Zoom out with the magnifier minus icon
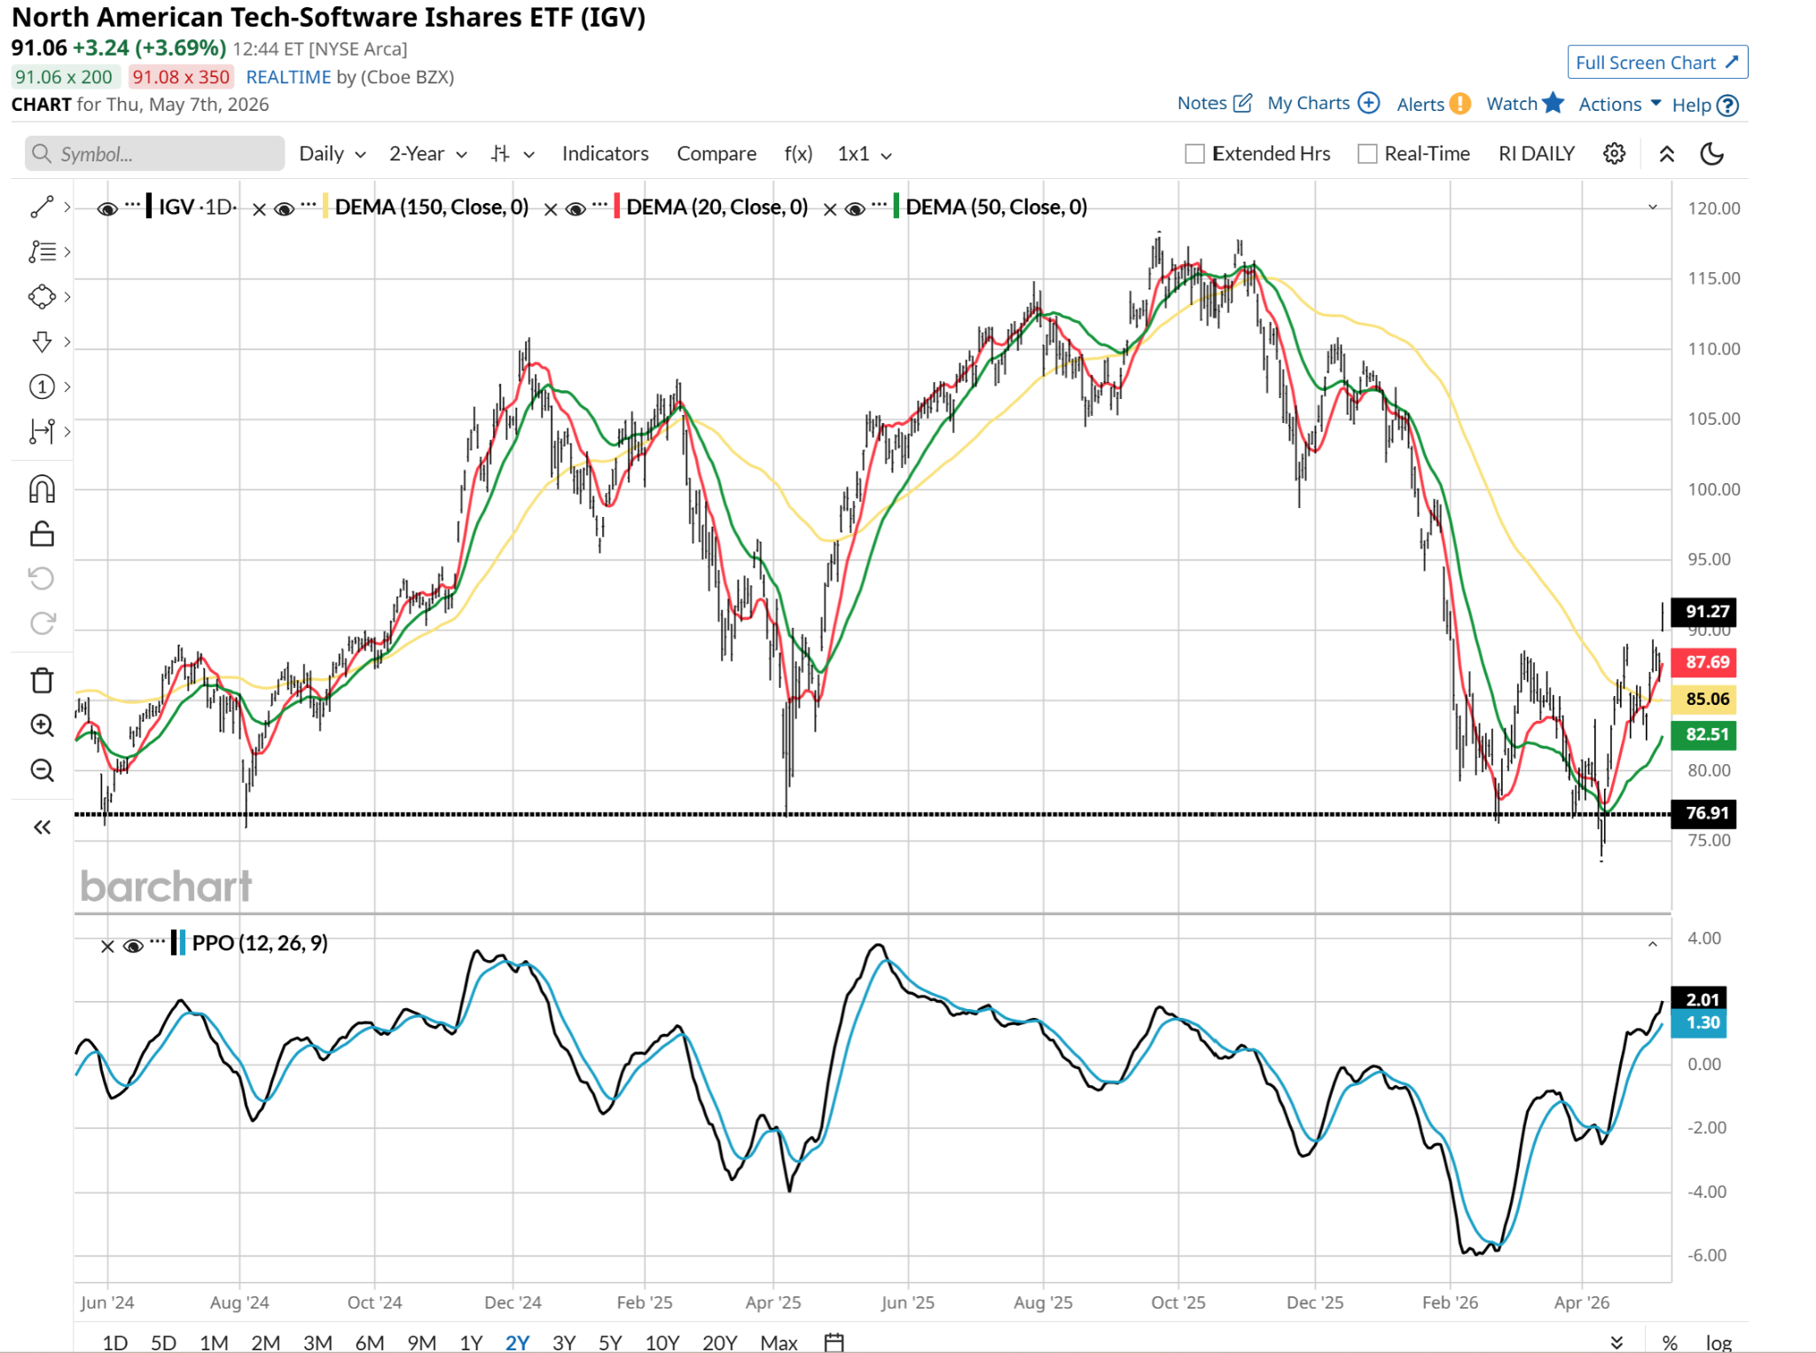 pos(42,770)
